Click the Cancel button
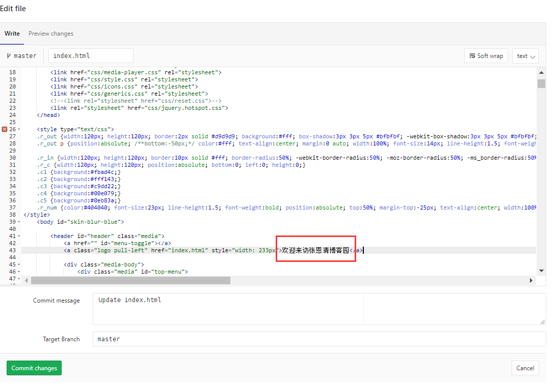559x386 pixels. [525, 368]
